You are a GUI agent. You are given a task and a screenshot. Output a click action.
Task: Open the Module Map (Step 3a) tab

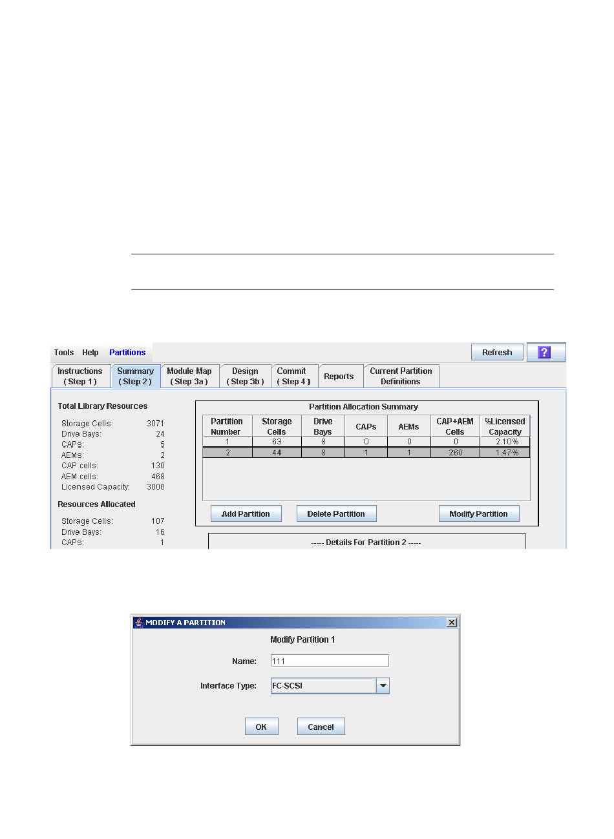pyautogui.click(x=189, y=376)
